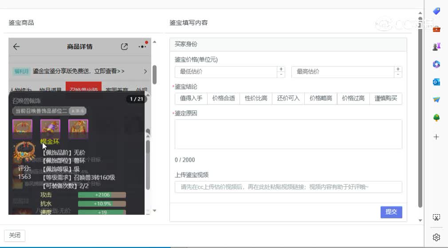Click the 最低估价 input field

coord(226,72)
